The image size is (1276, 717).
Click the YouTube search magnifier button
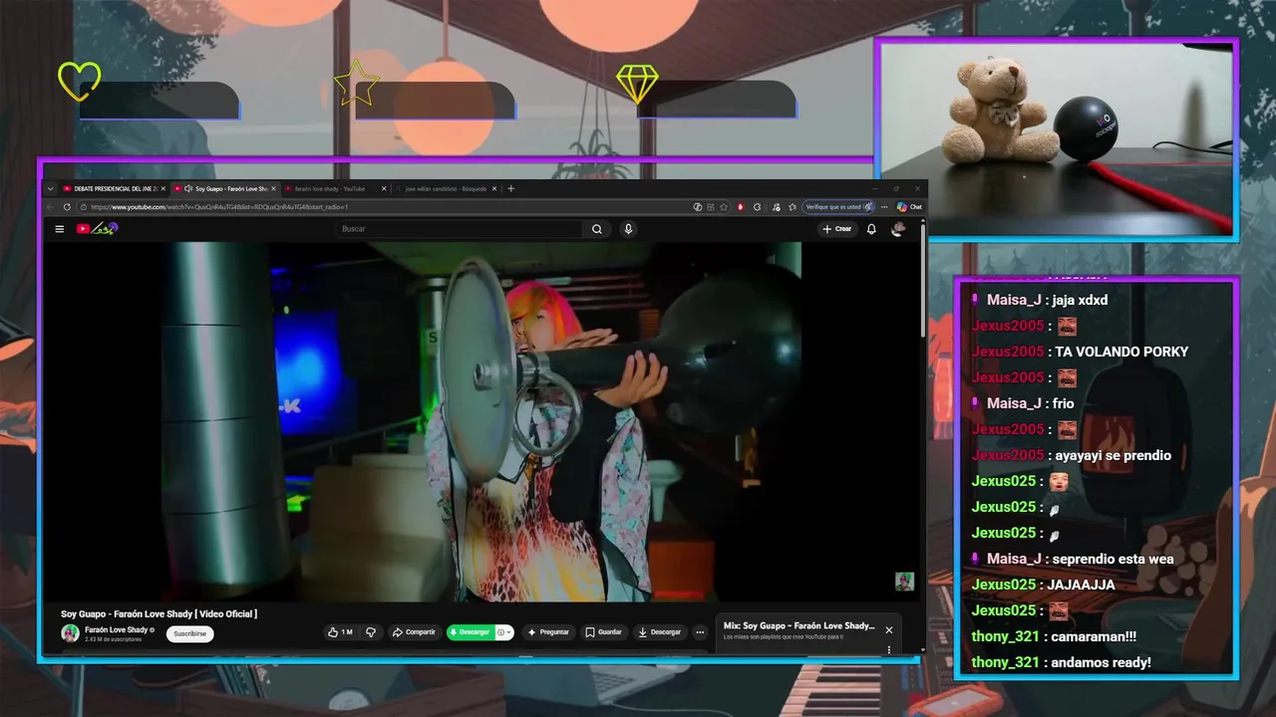coord(597,229)
